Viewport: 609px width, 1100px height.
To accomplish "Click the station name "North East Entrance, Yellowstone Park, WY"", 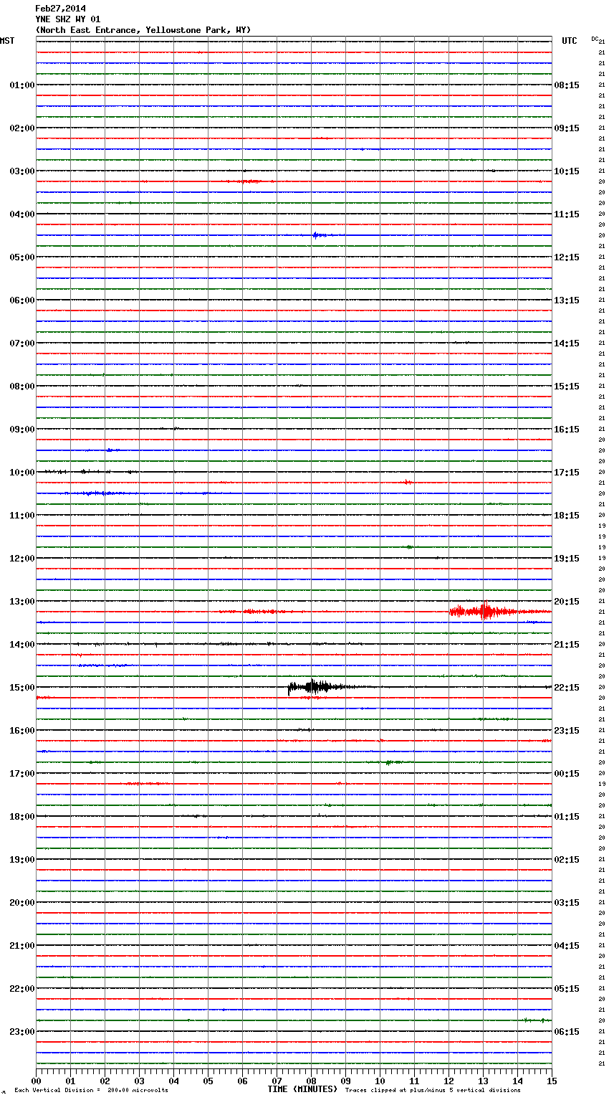I will [x=143, y=30].
